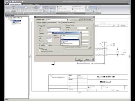The image size is (135, 101).
Task: Insert an Auxiliary view from the ribbon
Action: (46, 9)
